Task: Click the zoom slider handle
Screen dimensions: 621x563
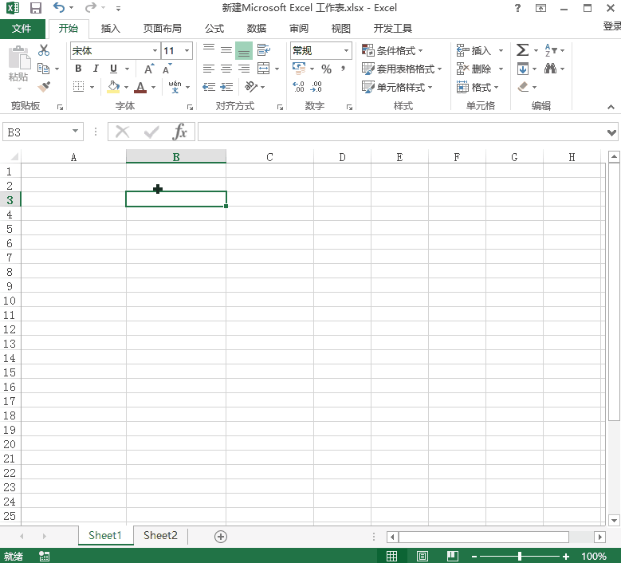Action: [520, 557]
